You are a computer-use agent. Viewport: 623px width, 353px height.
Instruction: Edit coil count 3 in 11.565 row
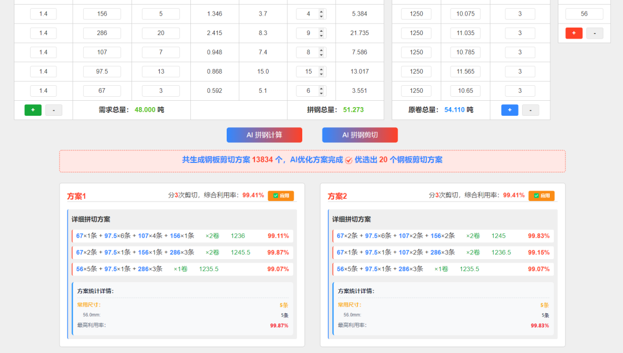(520, 71)
